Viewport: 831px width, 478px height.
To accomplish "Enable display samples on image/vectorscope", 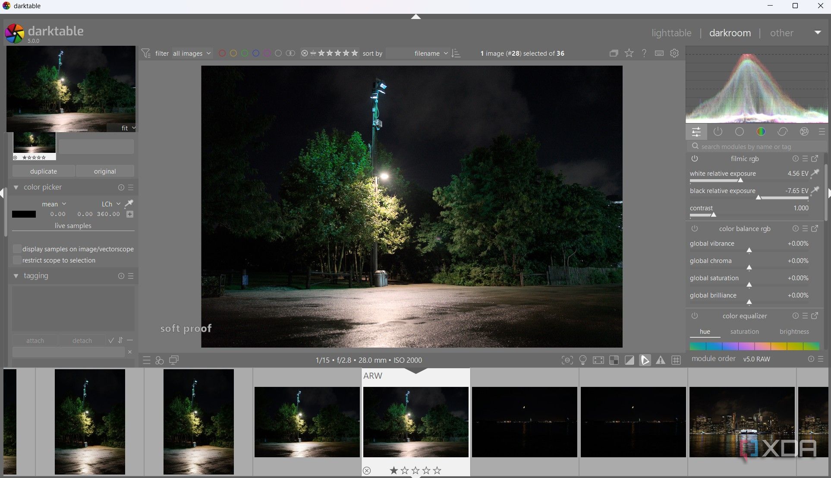I will click(x=17, y=249).
